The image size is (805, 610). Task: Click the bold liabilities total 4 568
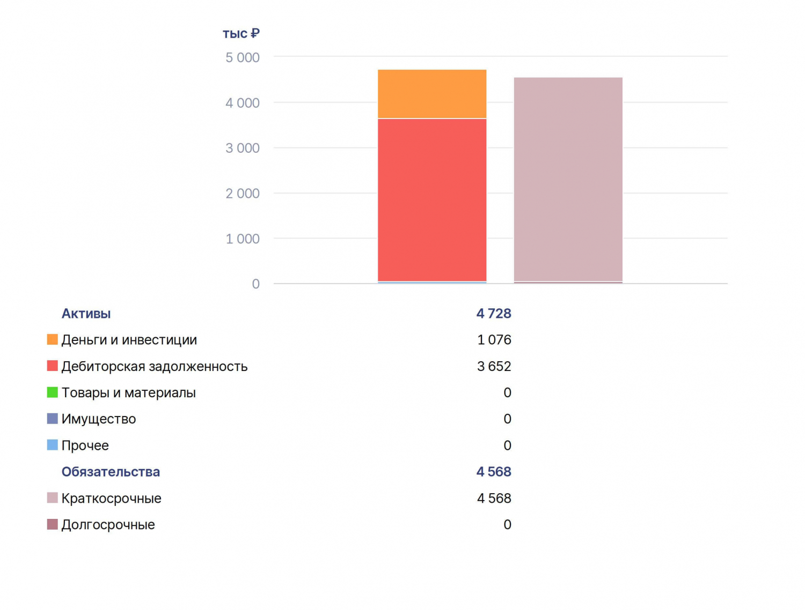tap(494, 472)
